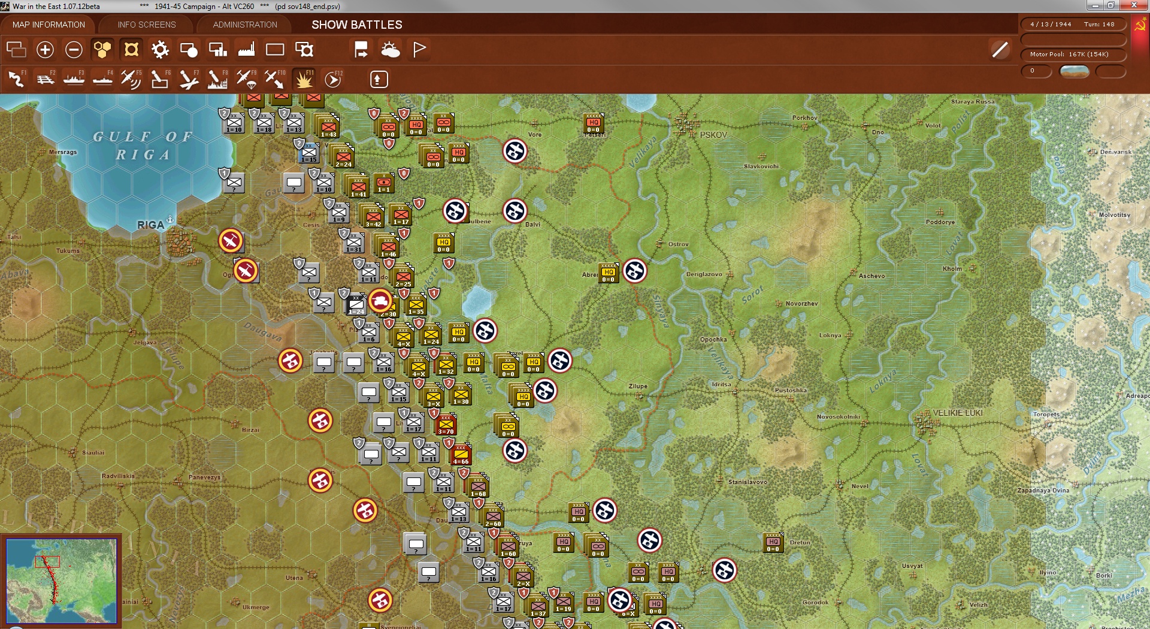Select the tank battle marker near the Daugava
Image resolution: width=1150 pixels, height=629 pixels.
pos(380,301)
